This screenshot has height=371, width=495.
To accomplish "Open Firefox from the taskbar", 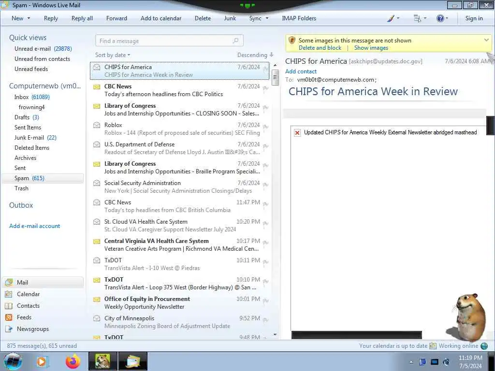I will pos(73,361).
